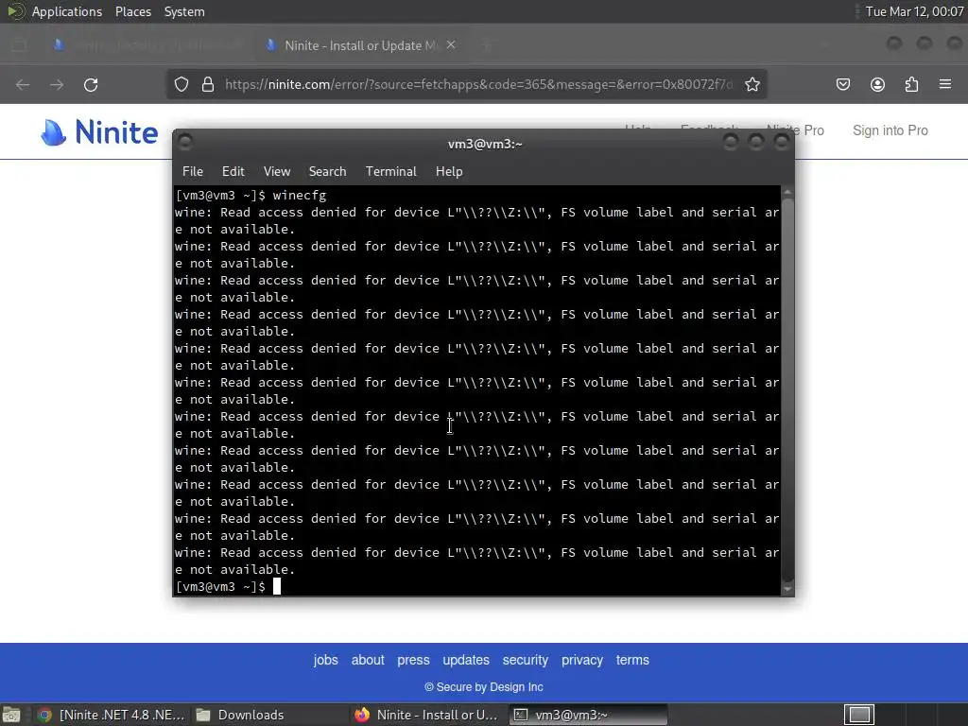Click the terminal vertical scrollbar track
The image size is (968, 726).
[x=787, y=390]
